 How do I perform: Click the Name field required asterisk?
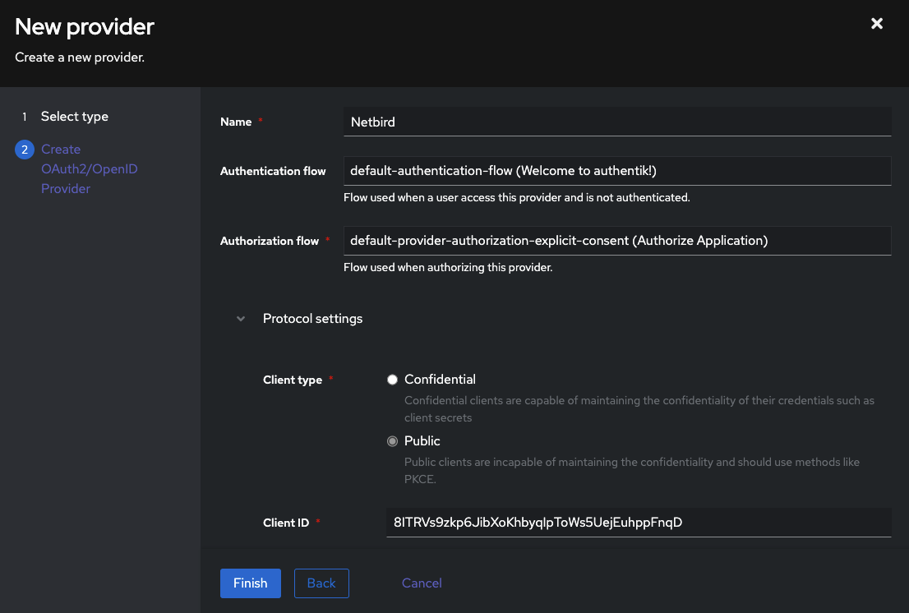[258, 121]
